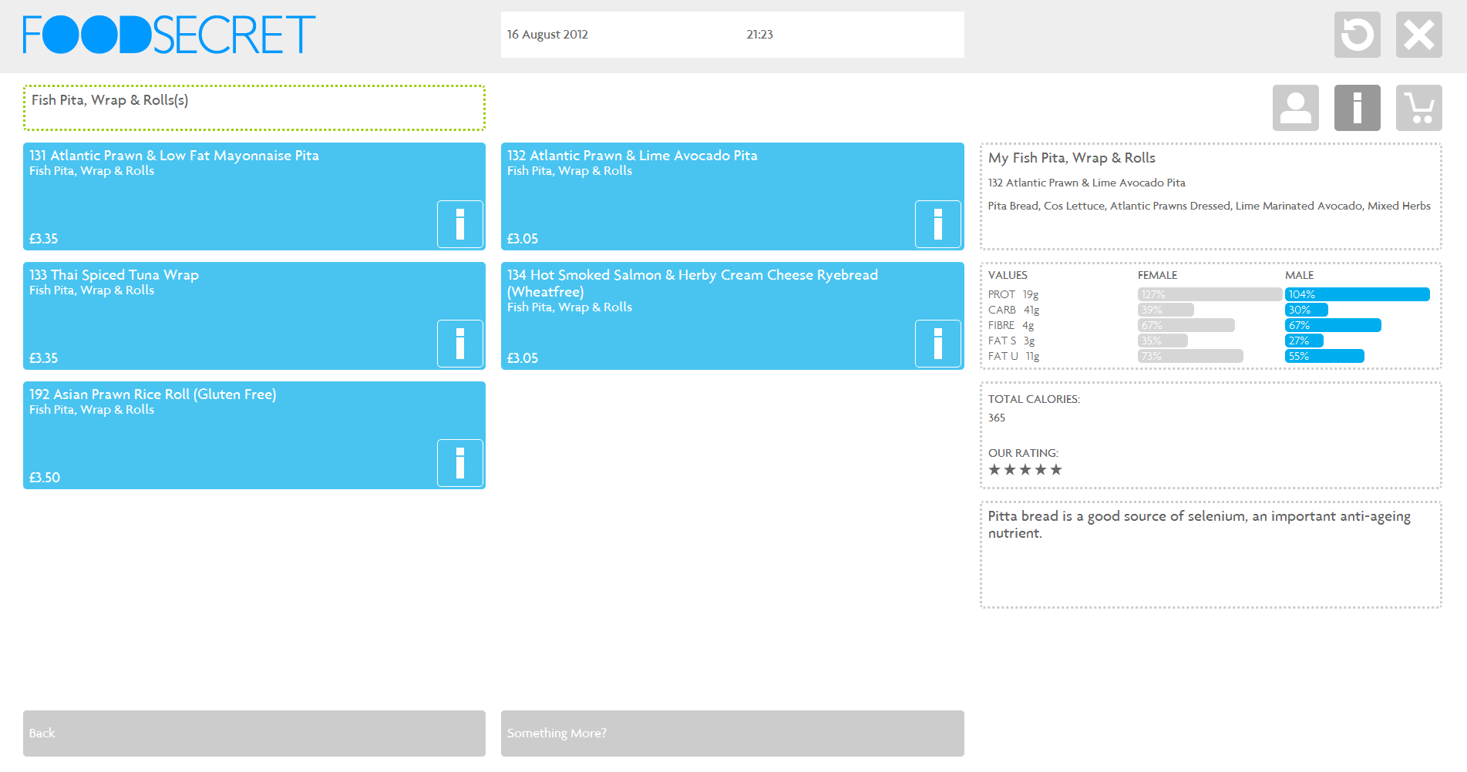
Task: Go Back to the previous menu
Action: tap(254, 733)
